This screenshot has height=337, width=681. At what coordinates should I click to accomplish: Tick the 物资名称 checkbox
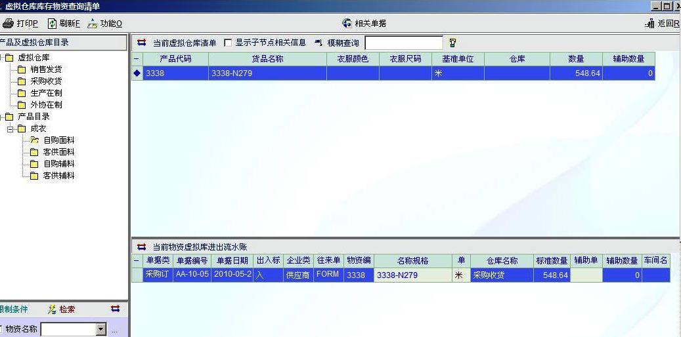[1, 329]
